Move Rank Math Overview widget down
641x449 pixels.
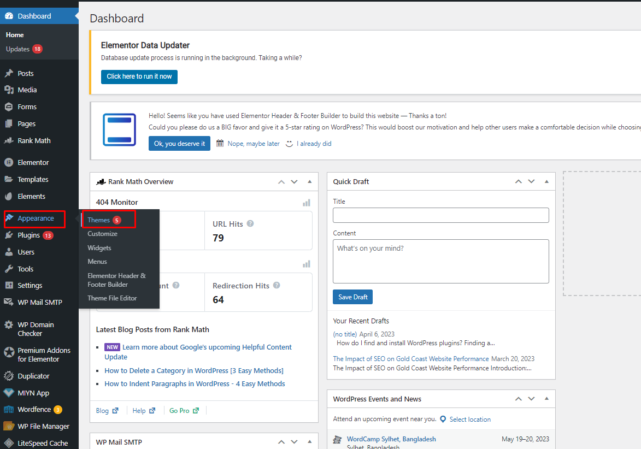pos(295,182)
